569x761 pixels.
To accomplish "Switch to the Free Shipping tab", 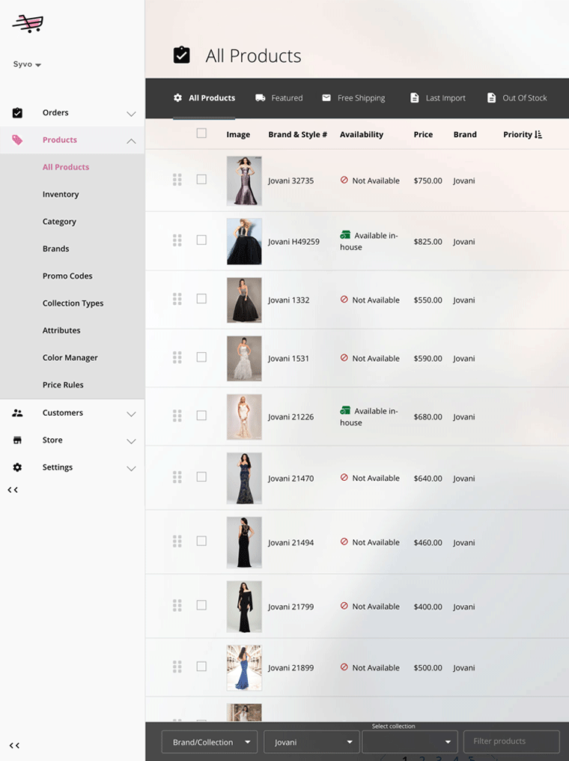I will tap(353, 98).
